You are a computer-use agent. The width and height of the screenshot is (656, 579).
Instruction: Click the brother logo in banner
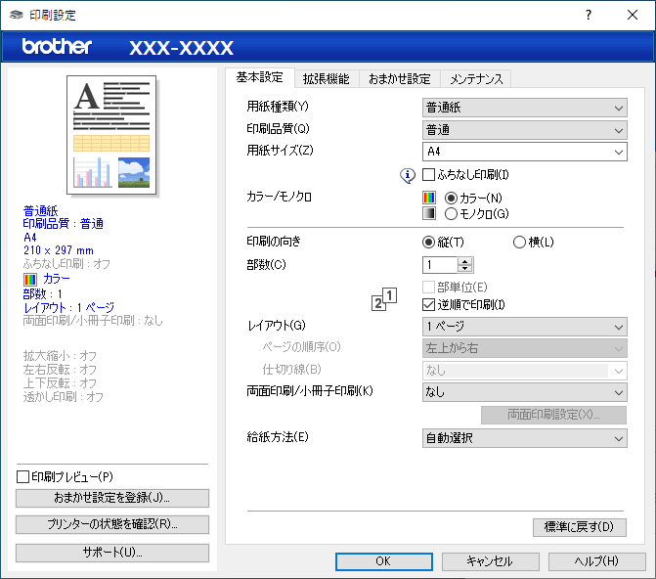point(57,46)
